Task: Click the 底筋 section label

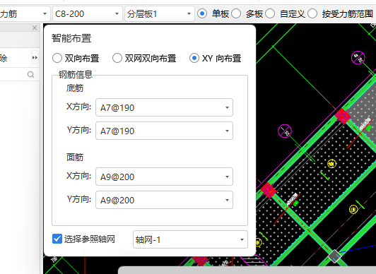Action: 75,88
